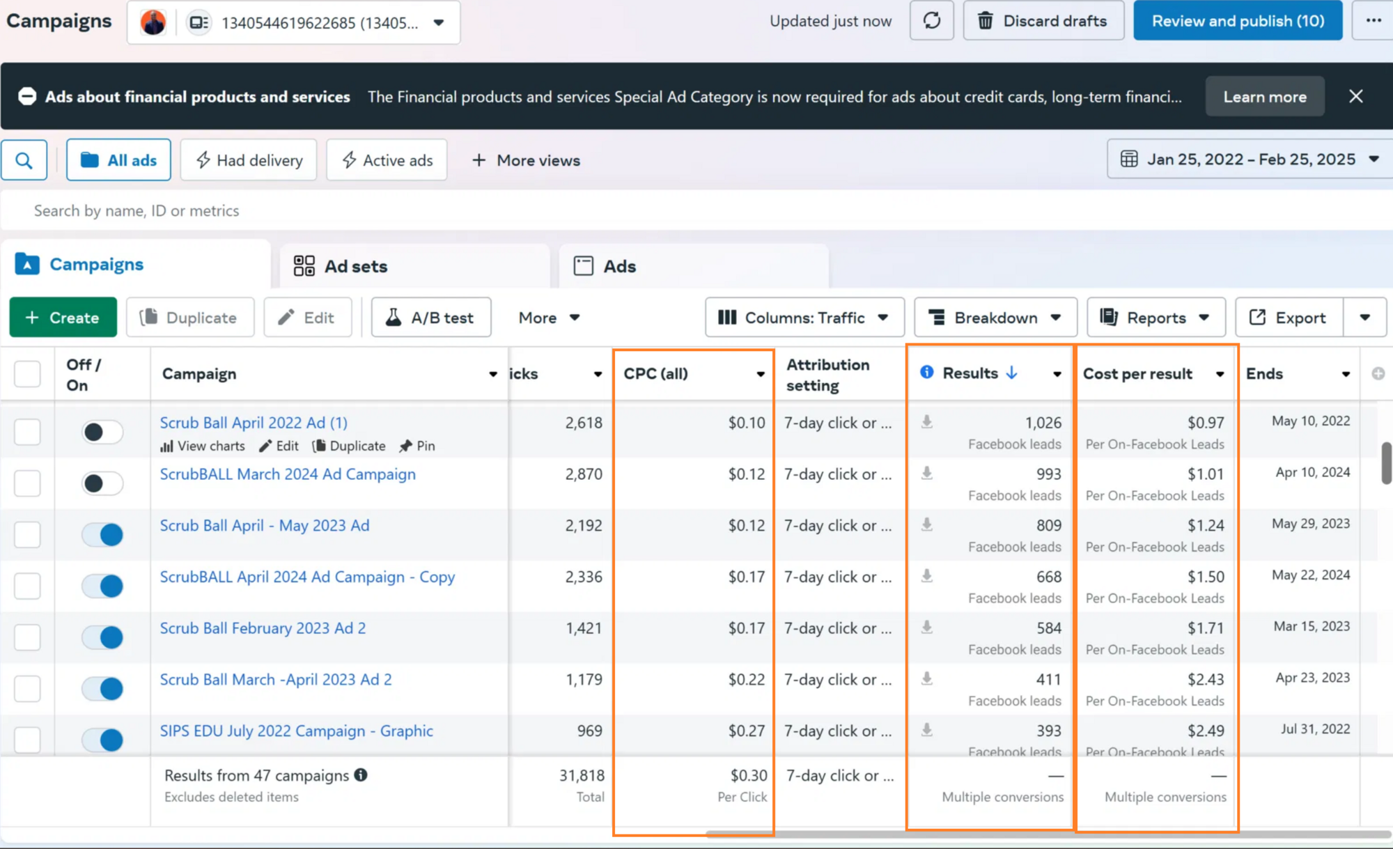Toggle the select-all campaigns checkbox
The width and height of the screenshot is (1393, 849).
[27, 374]
